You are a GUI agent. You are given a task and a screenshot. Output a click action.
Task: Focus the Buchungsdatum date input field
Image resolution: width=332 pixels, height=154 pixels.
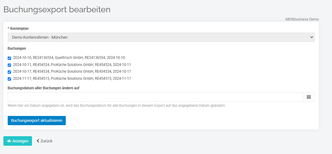pos(156,97)
